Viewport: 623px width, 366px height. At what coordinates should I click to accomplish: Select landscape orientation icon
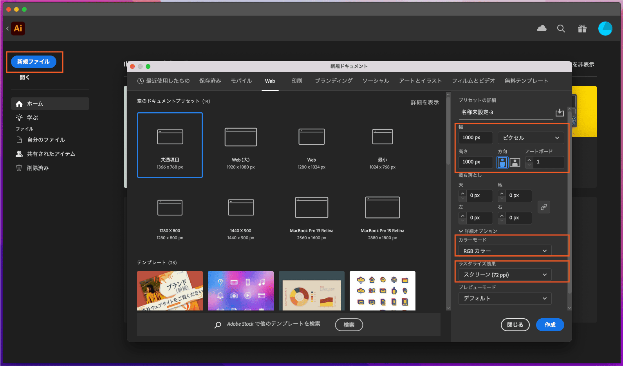[x=515, y=162]
